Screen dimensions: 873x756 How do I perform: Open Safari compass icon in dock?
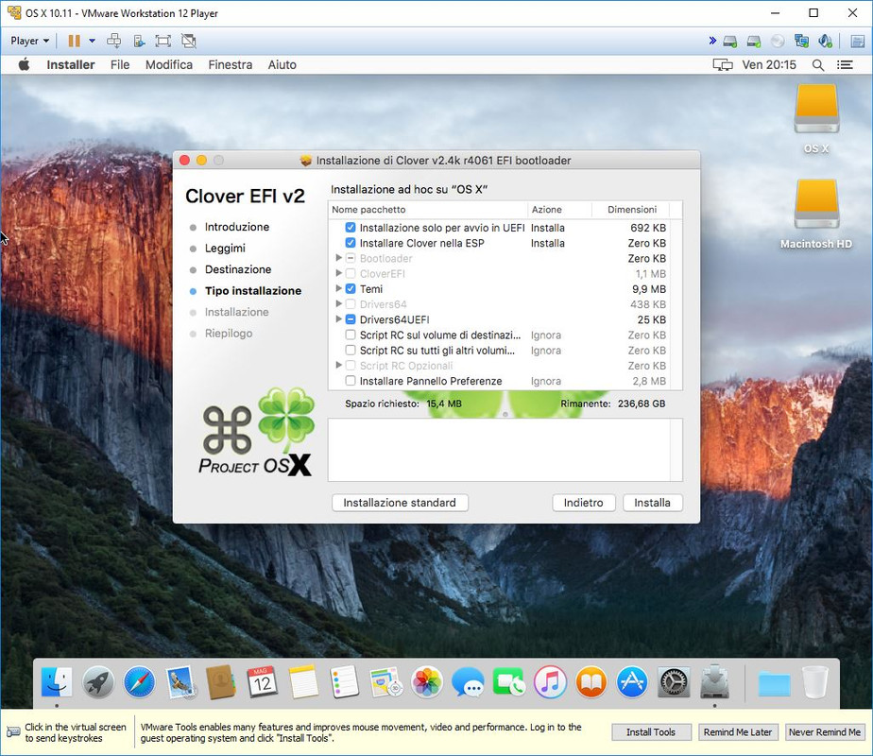[139, 681]
